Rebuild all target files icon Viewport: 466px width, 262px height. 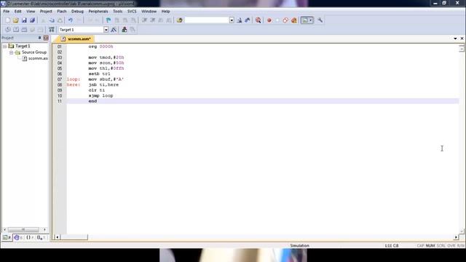(x=24, y=30)
